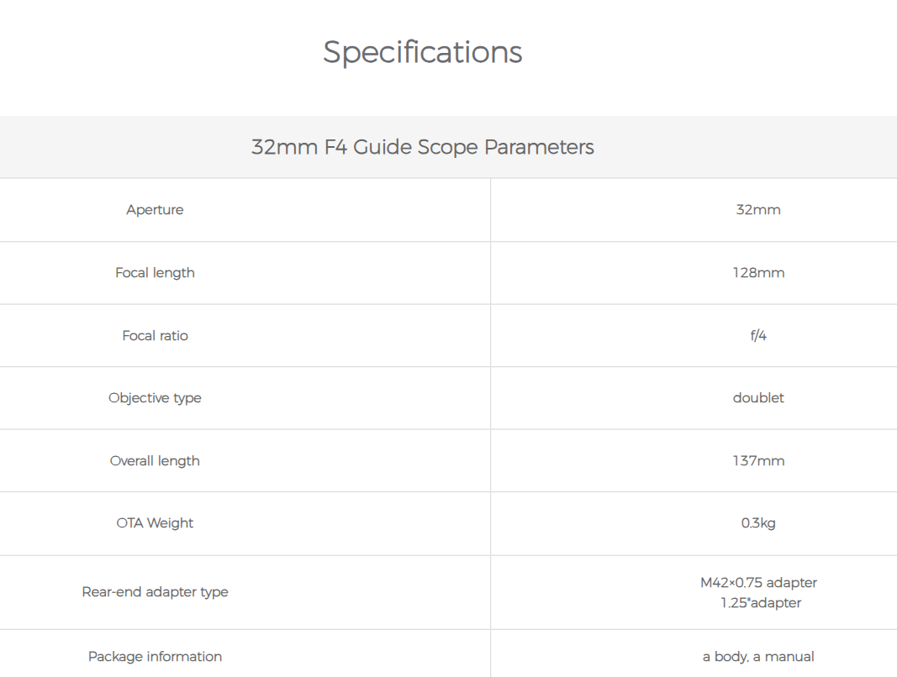The image size is (897, 677).
Task: Select the Aperture row label
Action: 155,210
